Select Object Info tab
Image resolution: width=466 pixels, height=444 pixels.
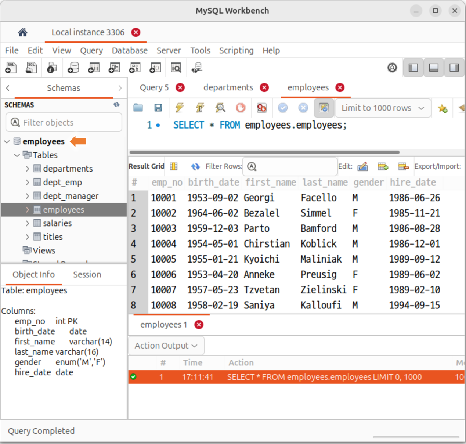click(33, 274)
